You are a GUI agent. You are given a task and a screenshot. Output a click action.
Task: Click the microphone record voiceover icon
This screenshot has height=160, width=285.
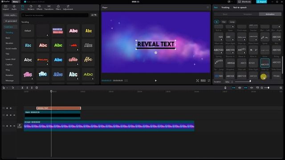click(x=225, y=88)
